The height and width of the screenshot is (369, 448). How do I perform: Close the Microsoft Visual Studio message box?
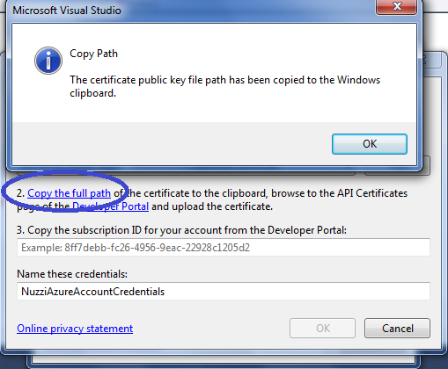tap(396, 6)
